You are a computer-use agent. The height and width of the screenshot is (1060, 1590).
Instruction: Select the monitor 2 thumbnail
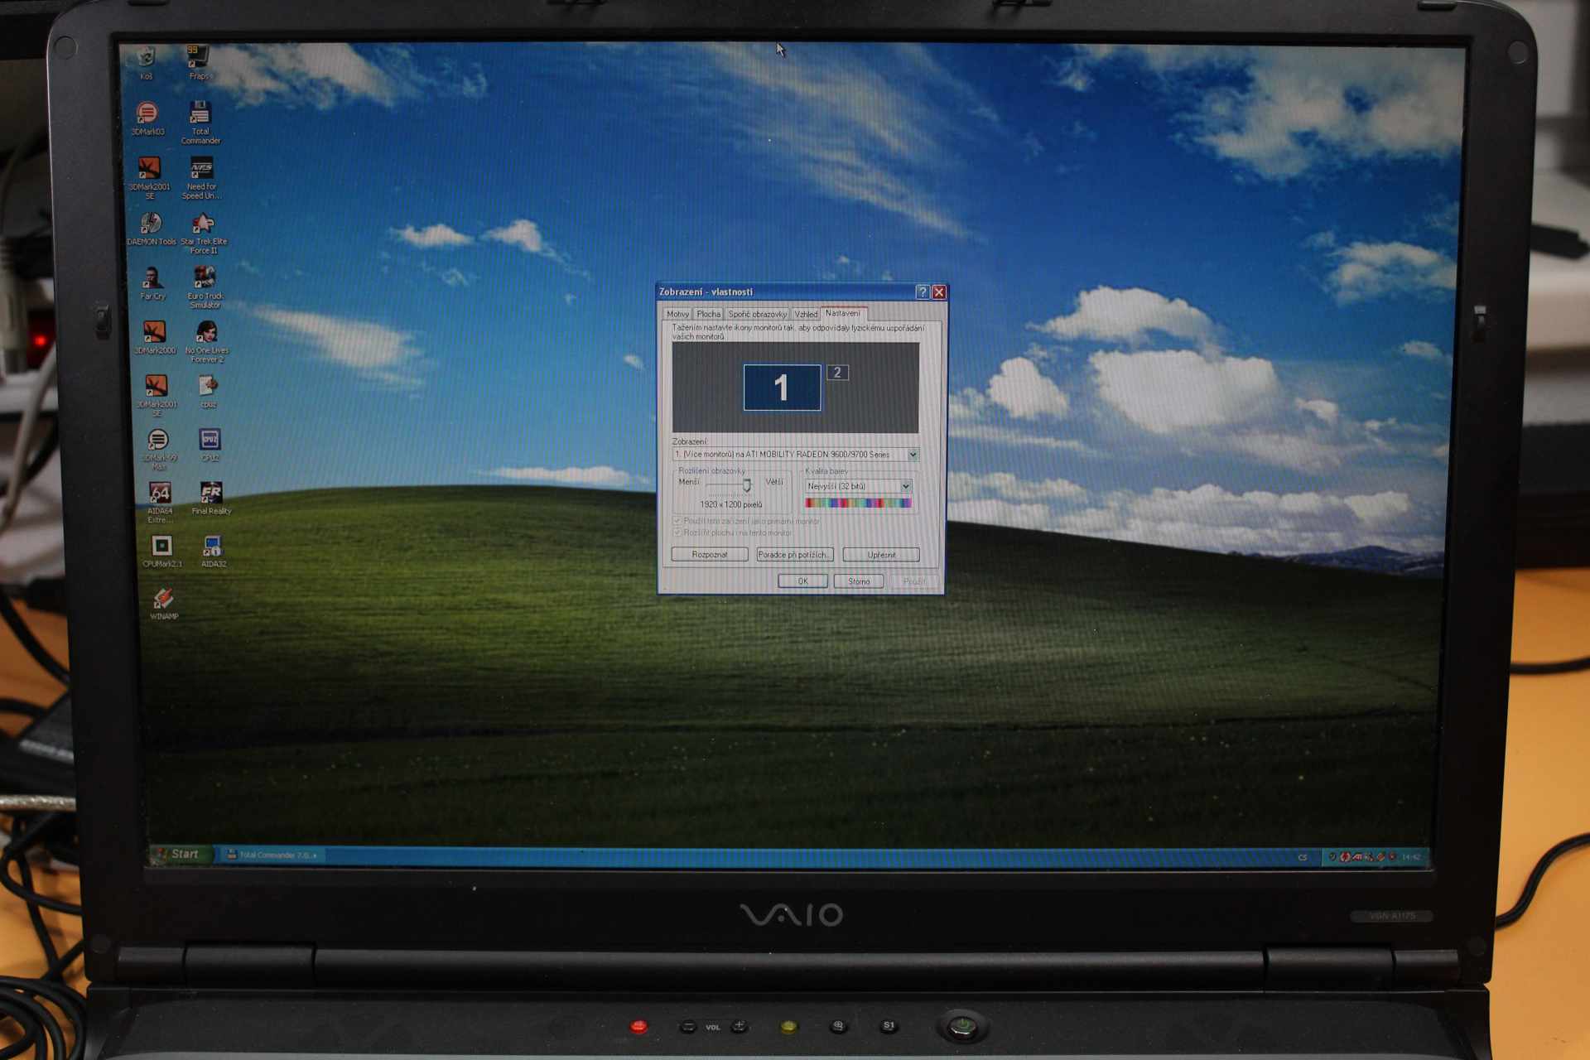(x=837, y=373)
